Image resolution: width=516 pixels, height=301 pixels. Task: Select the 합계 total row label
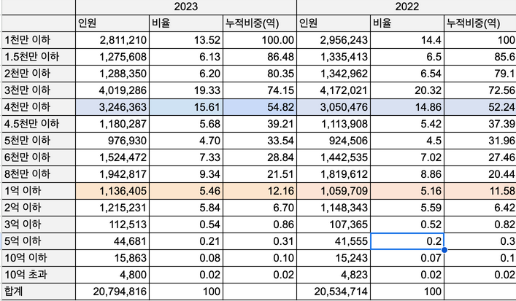click(x=39, y=292)
